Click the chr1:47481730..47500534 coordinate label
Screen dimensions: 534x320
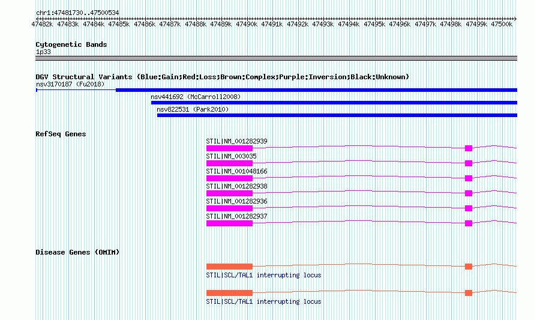pyautogui.click(x=77, y=13)
